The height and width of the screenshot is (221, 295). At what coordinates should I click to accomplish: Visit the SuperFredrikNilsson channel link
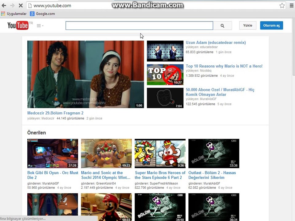point(164,184)
